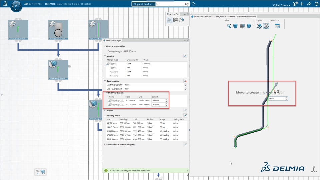Click stepper for 294mm length
The image size is (320, 180).
point(167,104)
